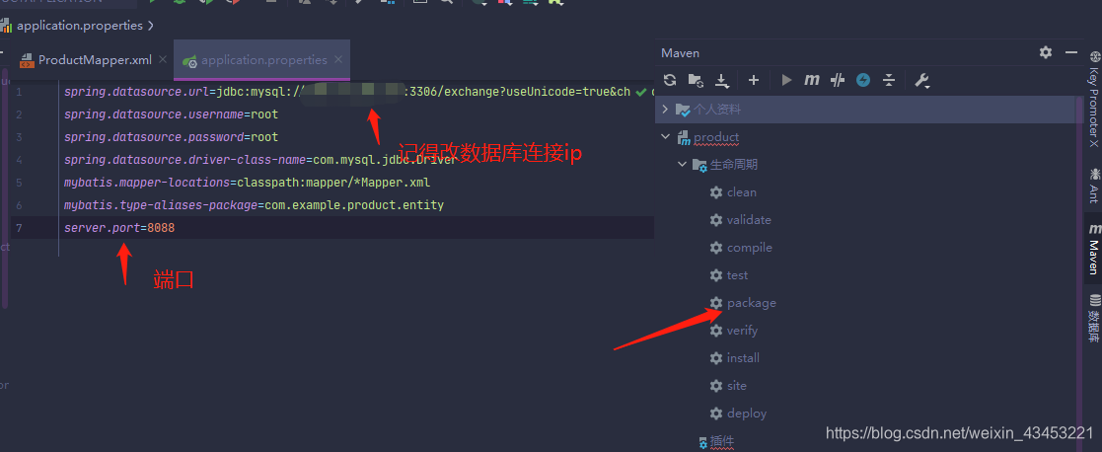1102x452 pixels.
Task: Close the application.properties tab
Action: (x=338, y=60)
